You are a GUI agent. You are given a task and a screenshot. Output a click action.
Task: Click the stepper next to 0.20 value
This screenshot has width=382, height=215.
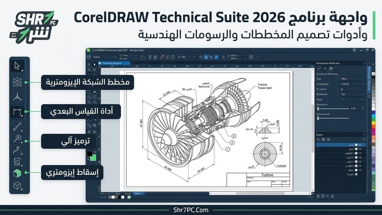363,109
